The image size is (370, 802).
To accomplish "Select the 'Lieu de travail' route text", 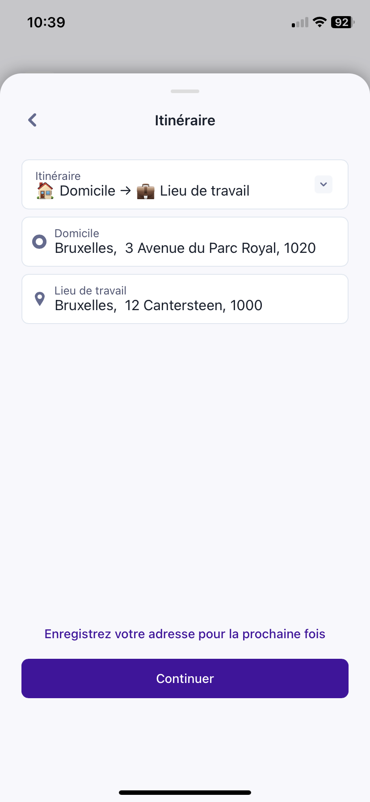I will coord(205,191).
